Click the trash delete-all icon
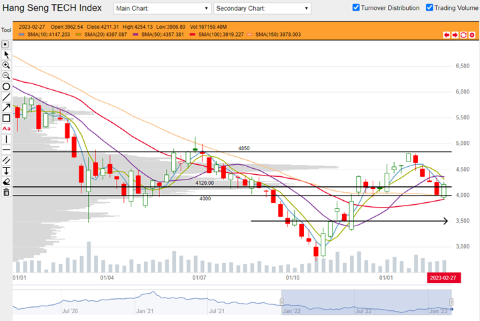480x321 pixels. click(6, 192)
